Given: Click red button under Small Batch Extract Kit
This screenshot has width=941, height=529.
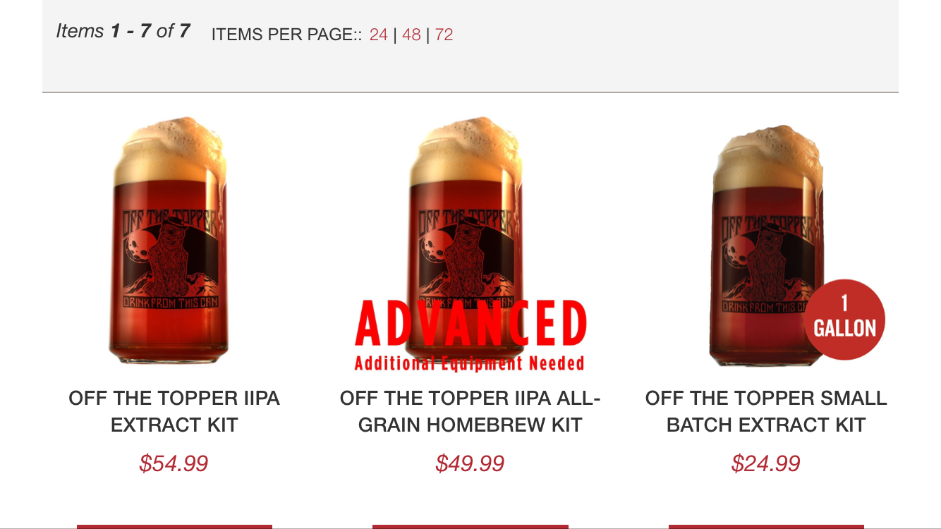Looking at the screenshot, I should click(766, 526).
